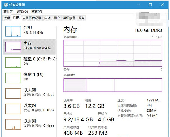This screenshot has width=170, height=137.
Task: Select 磁盘 1 (D:) graph thumbnail
Action: click(x=13, y=78)
